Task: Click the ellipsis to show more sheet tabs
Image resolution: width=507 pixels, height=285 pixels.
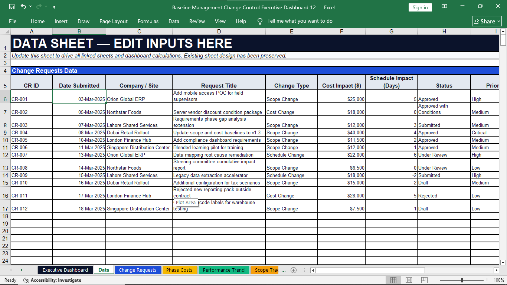Action: tap(284, 270)
